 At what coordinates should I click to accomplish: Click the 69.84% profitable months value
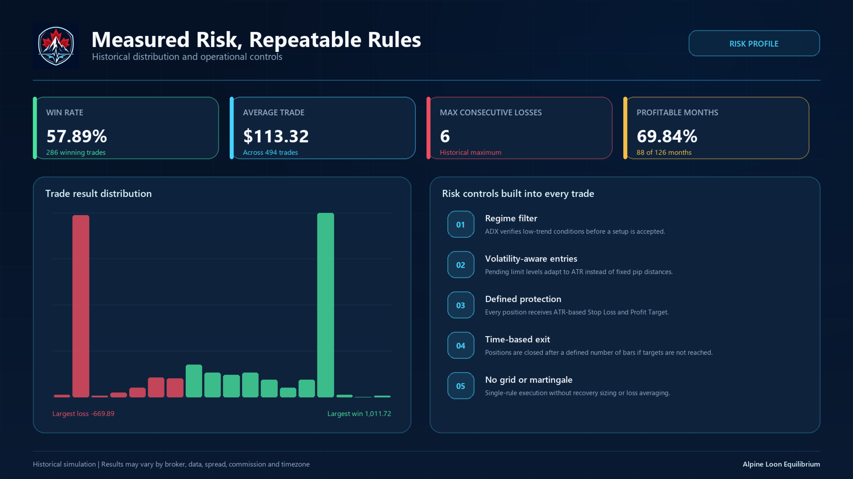667,136
